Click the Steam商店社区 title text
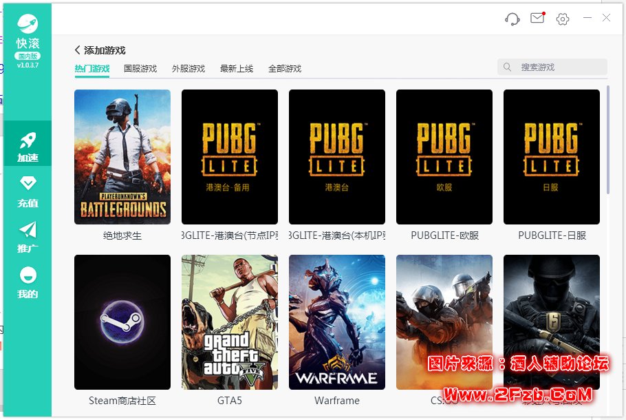The width and height of the screenshot is (626, 420). [x=122, y=401]
